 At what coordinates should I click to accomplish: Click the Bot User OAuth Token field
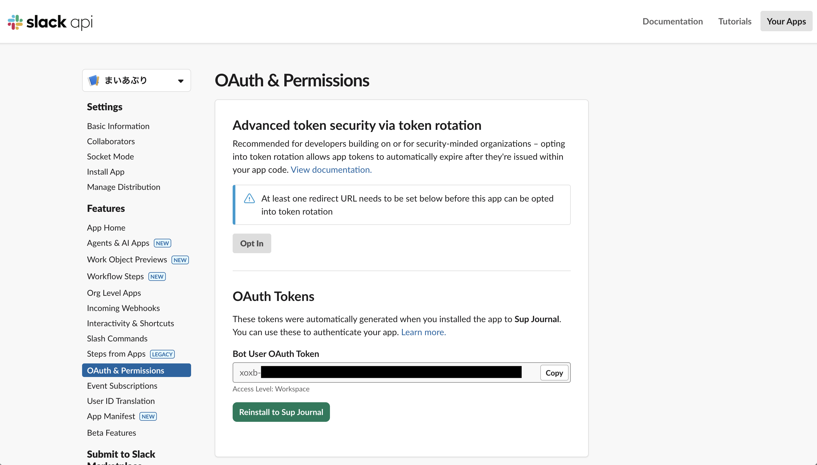pos(383,372)
